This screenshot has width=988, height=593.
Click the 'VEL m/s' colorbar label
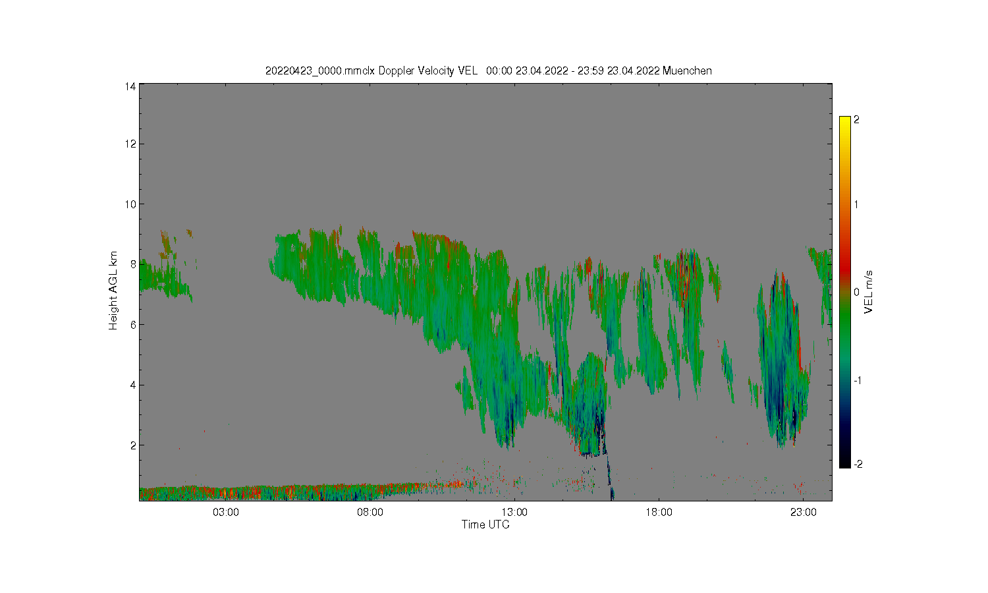(x=869, y=292)
